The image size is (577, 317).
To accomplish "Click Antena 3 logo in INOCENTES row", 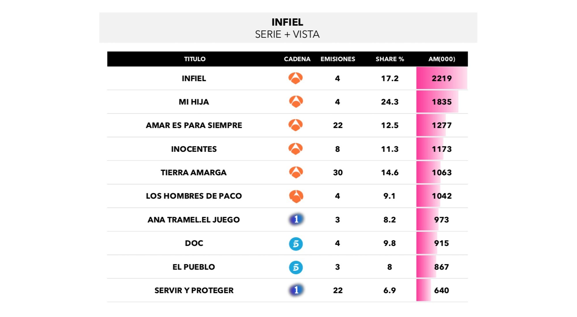I will pyautogui.click(x=296, y=149).
